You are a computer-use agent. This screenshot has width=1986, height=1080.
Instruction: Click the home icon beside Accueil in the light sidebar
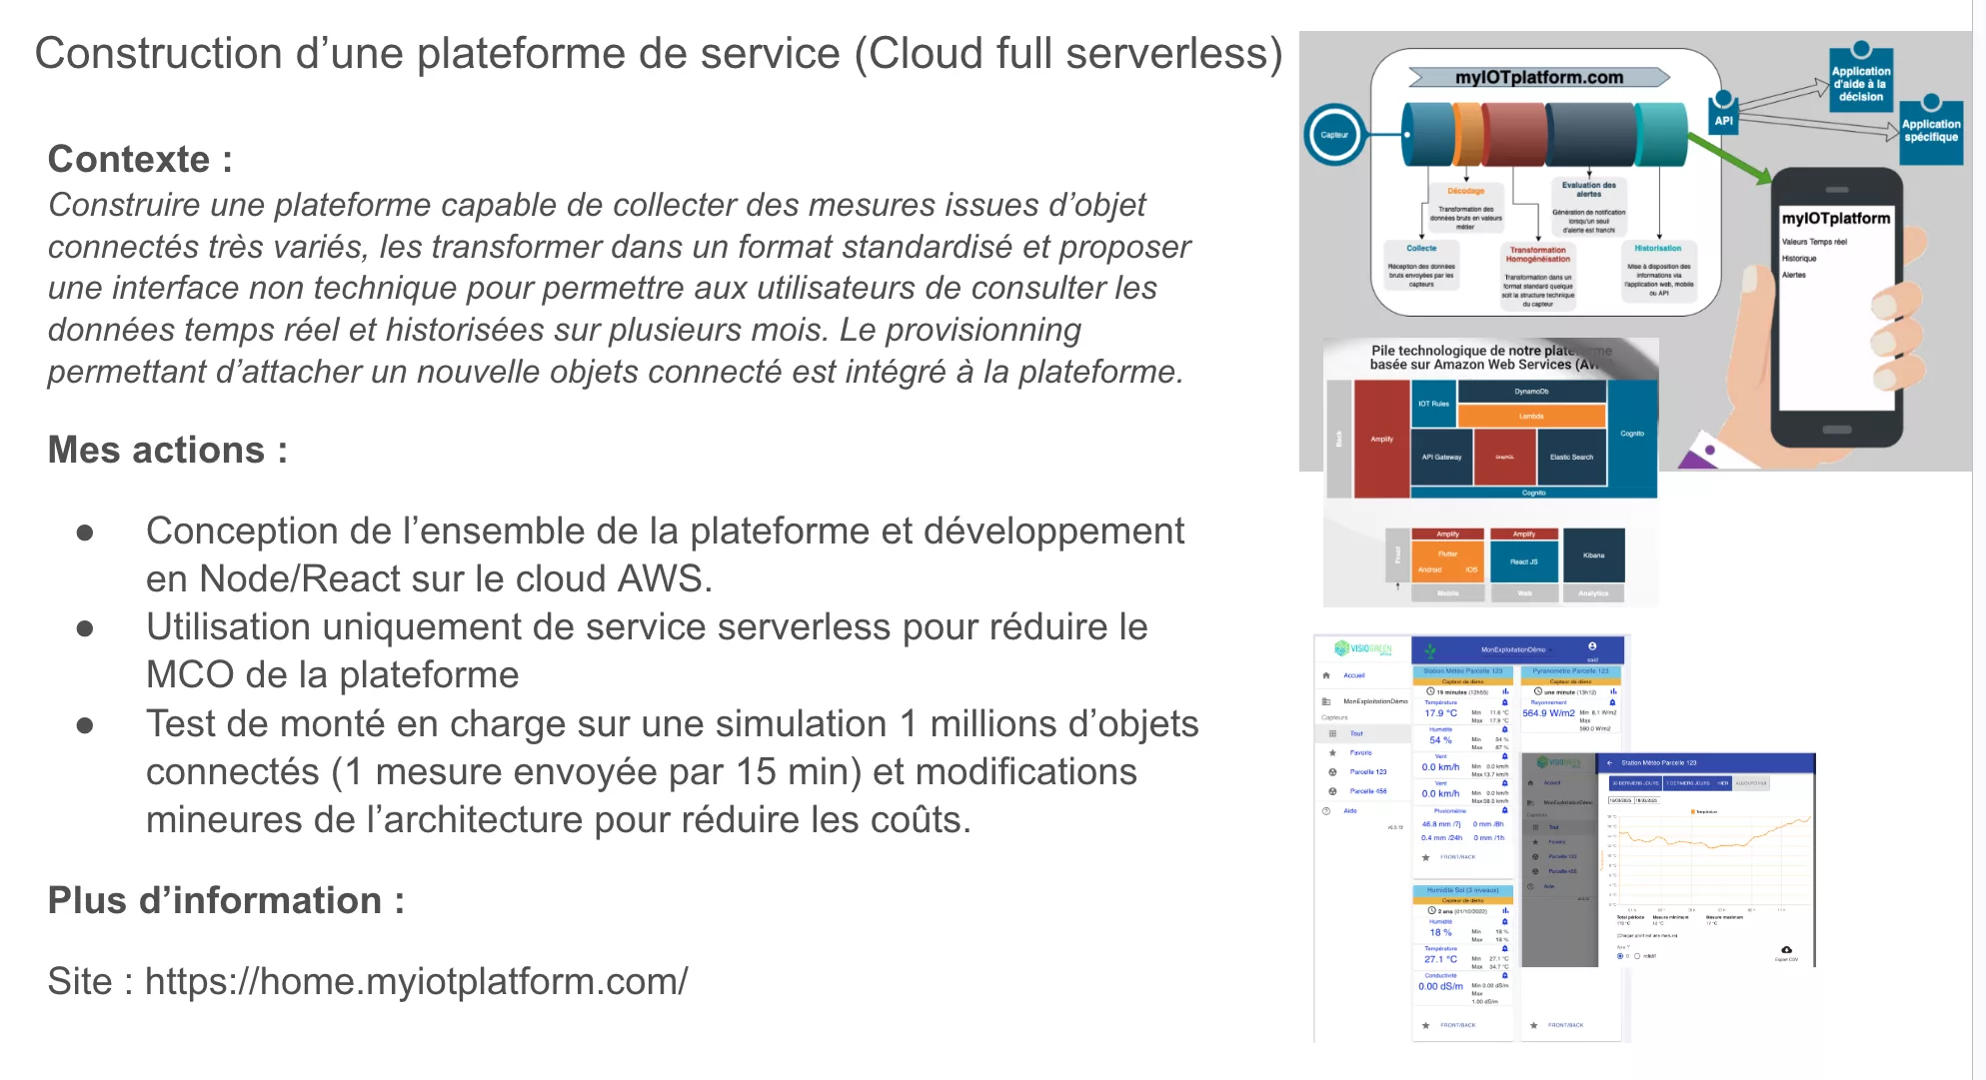point(1326,675)
